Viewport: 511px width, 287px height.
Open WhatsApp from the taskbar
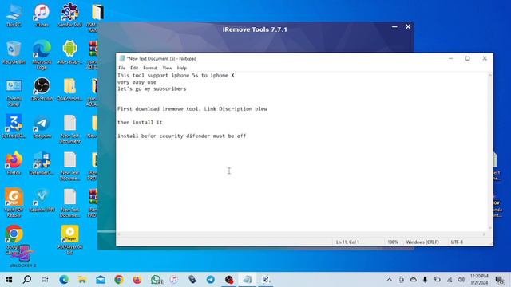156,280
